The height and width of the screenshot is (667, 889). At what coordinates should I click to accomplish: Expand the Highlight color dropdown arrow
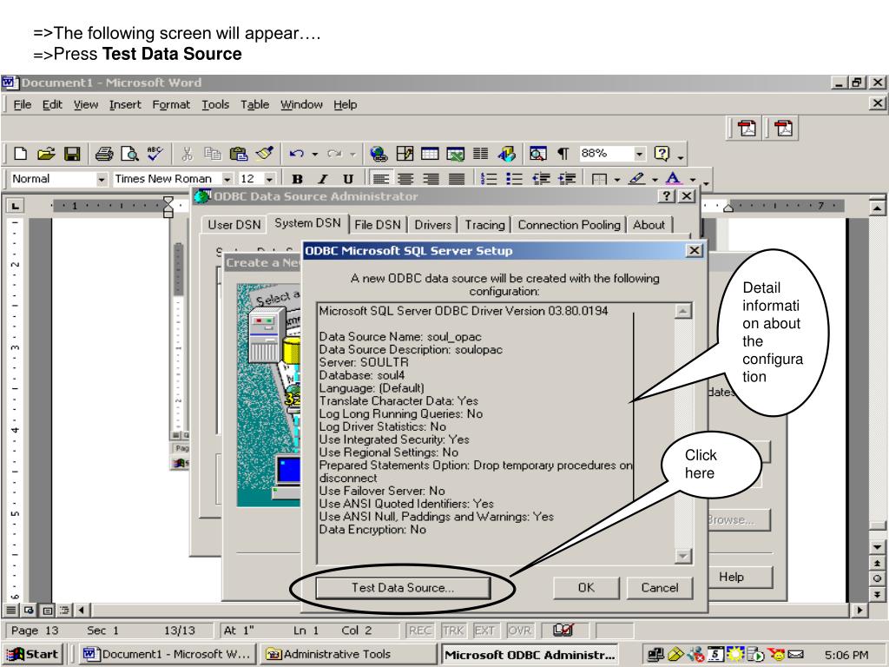pyautogui.click(x=655, y=180)
